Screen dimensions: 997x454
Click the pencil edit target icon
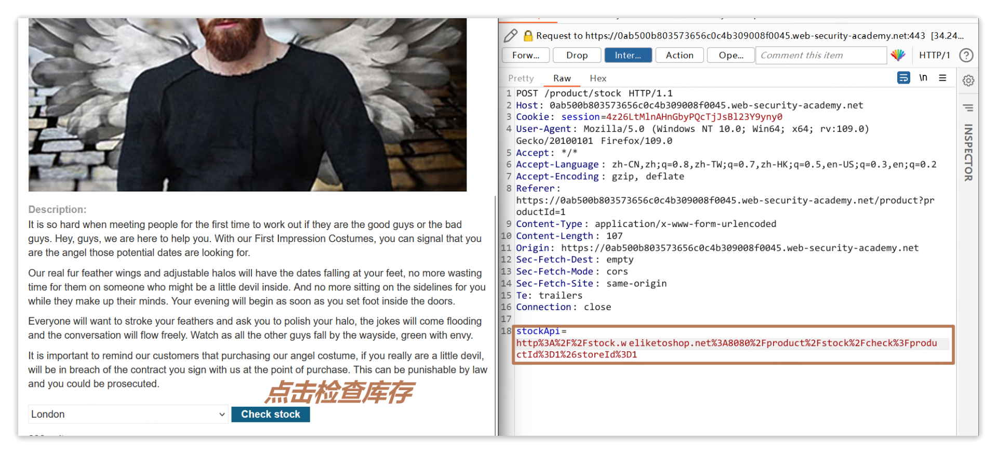(510, 35)
